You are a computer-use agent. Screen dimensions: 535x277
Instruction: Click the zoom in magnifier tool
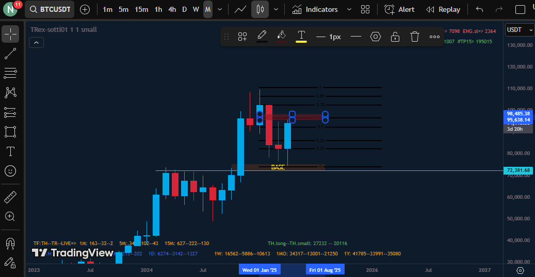[10, 216]
